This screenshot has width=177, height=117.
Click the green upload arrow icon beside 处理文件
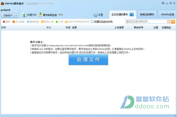pyautogui.click(x=24, y=15)
